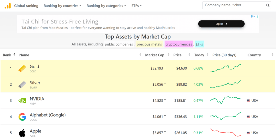Click the Apple logo icon
276x139 pixels.
[x=22, y=133]
